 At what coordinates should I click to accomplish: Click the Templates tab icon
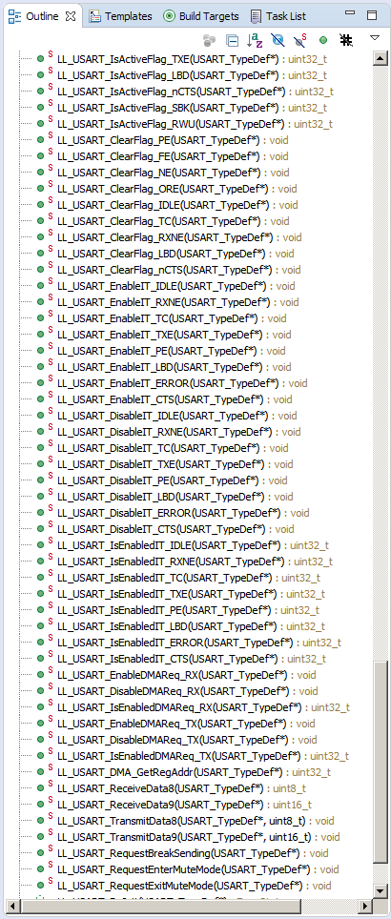coord(94,16)
